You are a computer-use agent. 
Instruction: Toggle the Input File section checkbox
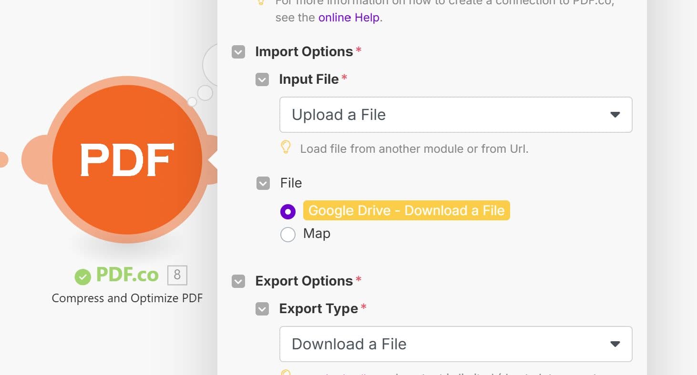click(x=262, y=79)
